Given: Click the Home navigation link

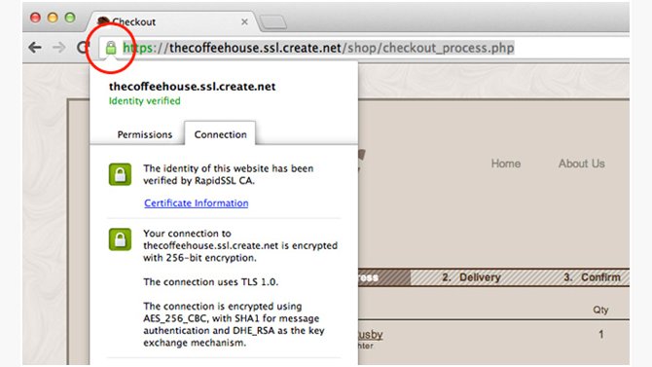Looking at the screenshot, I should pyautogui.click(x=506, y=164).
